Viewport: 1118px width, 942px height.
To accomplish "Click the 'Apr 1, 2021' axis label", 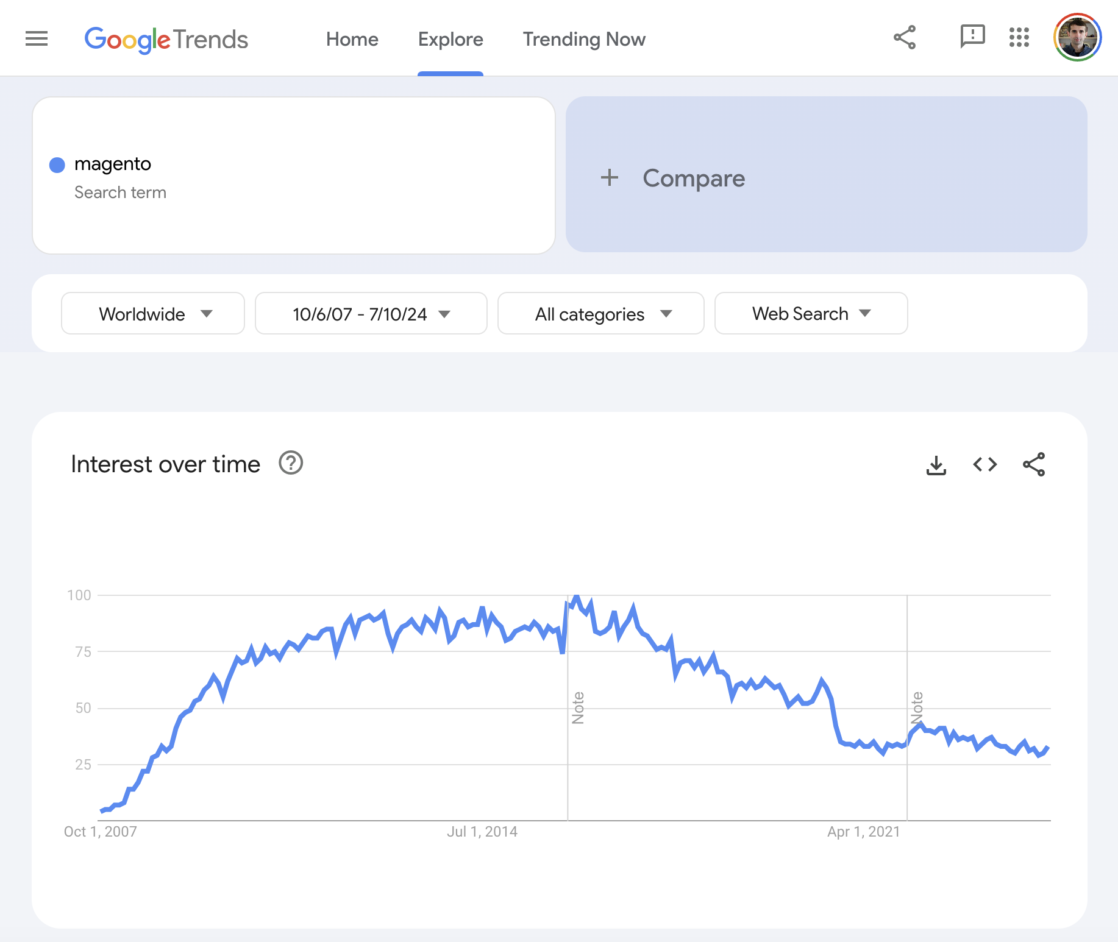I will point(864,832).
